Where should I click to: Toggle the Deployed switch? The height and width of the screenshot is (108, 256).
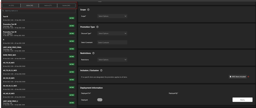pos(100,100)
